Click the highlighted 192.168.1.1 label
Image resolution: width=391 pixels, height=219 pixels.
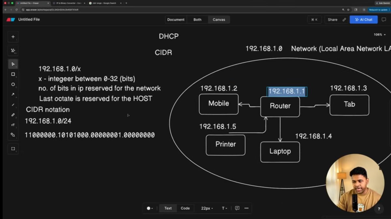tap(287, 92)
